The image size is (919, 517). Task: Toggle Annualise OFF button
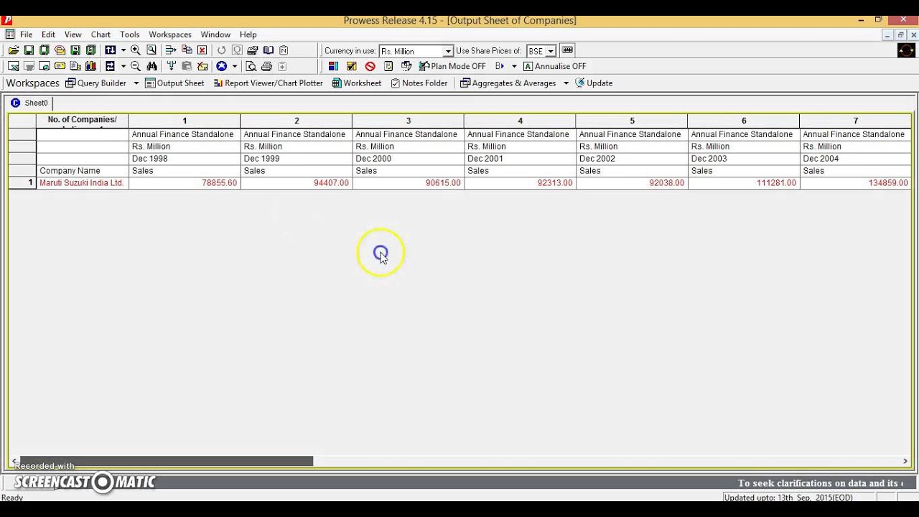pyautogui.click(x=555, y=66)
